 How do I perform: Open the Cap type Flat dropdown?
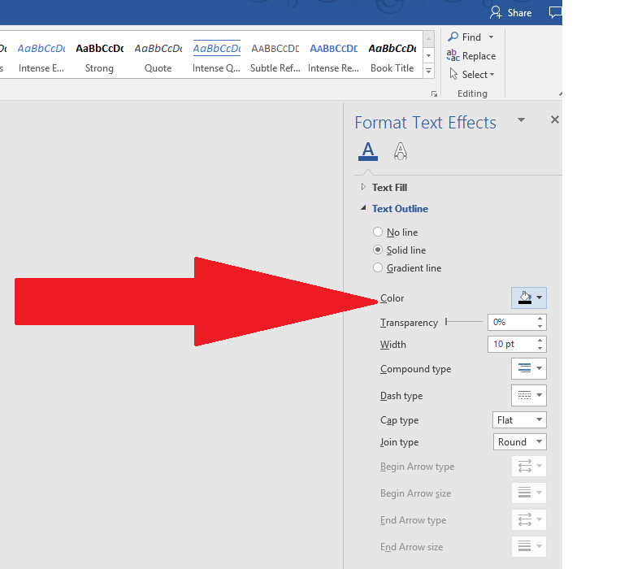pos(519,420)
